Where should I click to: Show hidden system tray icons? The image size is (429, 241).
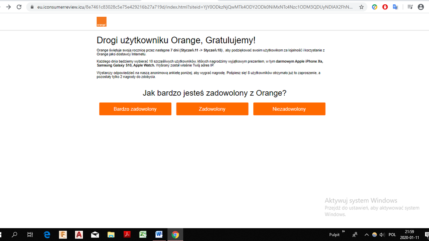pyautogui.click(x=367, y=235)
